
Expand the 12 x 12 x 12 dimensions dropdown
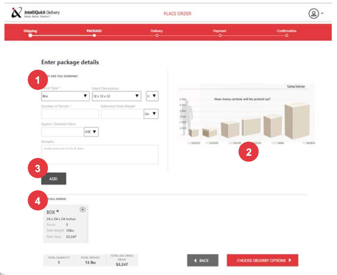tap(117, 96)
